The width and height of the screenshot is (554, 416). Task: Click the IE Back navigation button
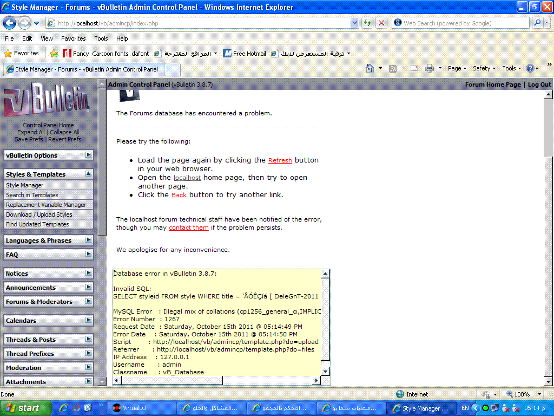[10, 23]
